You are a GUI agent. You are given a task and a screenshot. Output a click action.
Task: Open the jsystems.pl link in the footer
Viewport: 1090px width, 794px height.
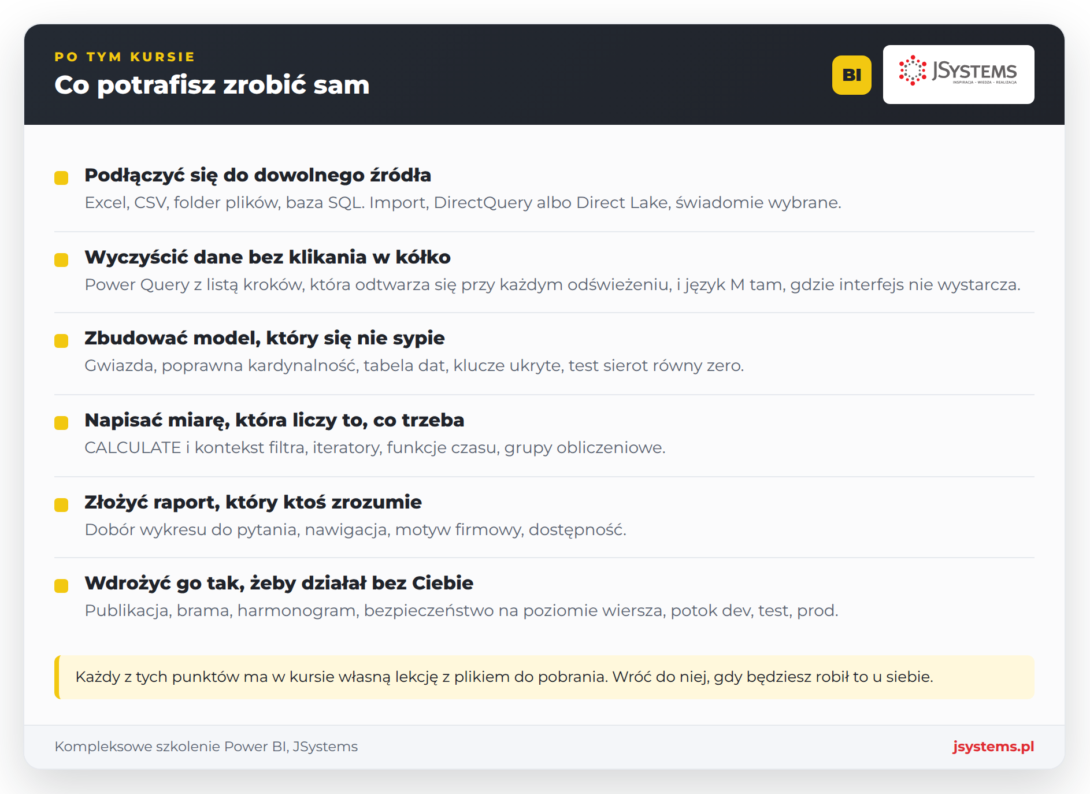(993, 746)
